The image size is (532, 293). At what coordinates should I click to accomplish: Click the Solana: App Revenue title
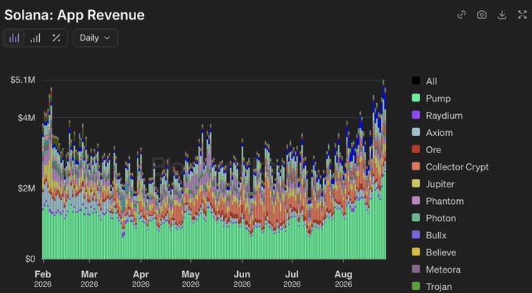[74, 16]
